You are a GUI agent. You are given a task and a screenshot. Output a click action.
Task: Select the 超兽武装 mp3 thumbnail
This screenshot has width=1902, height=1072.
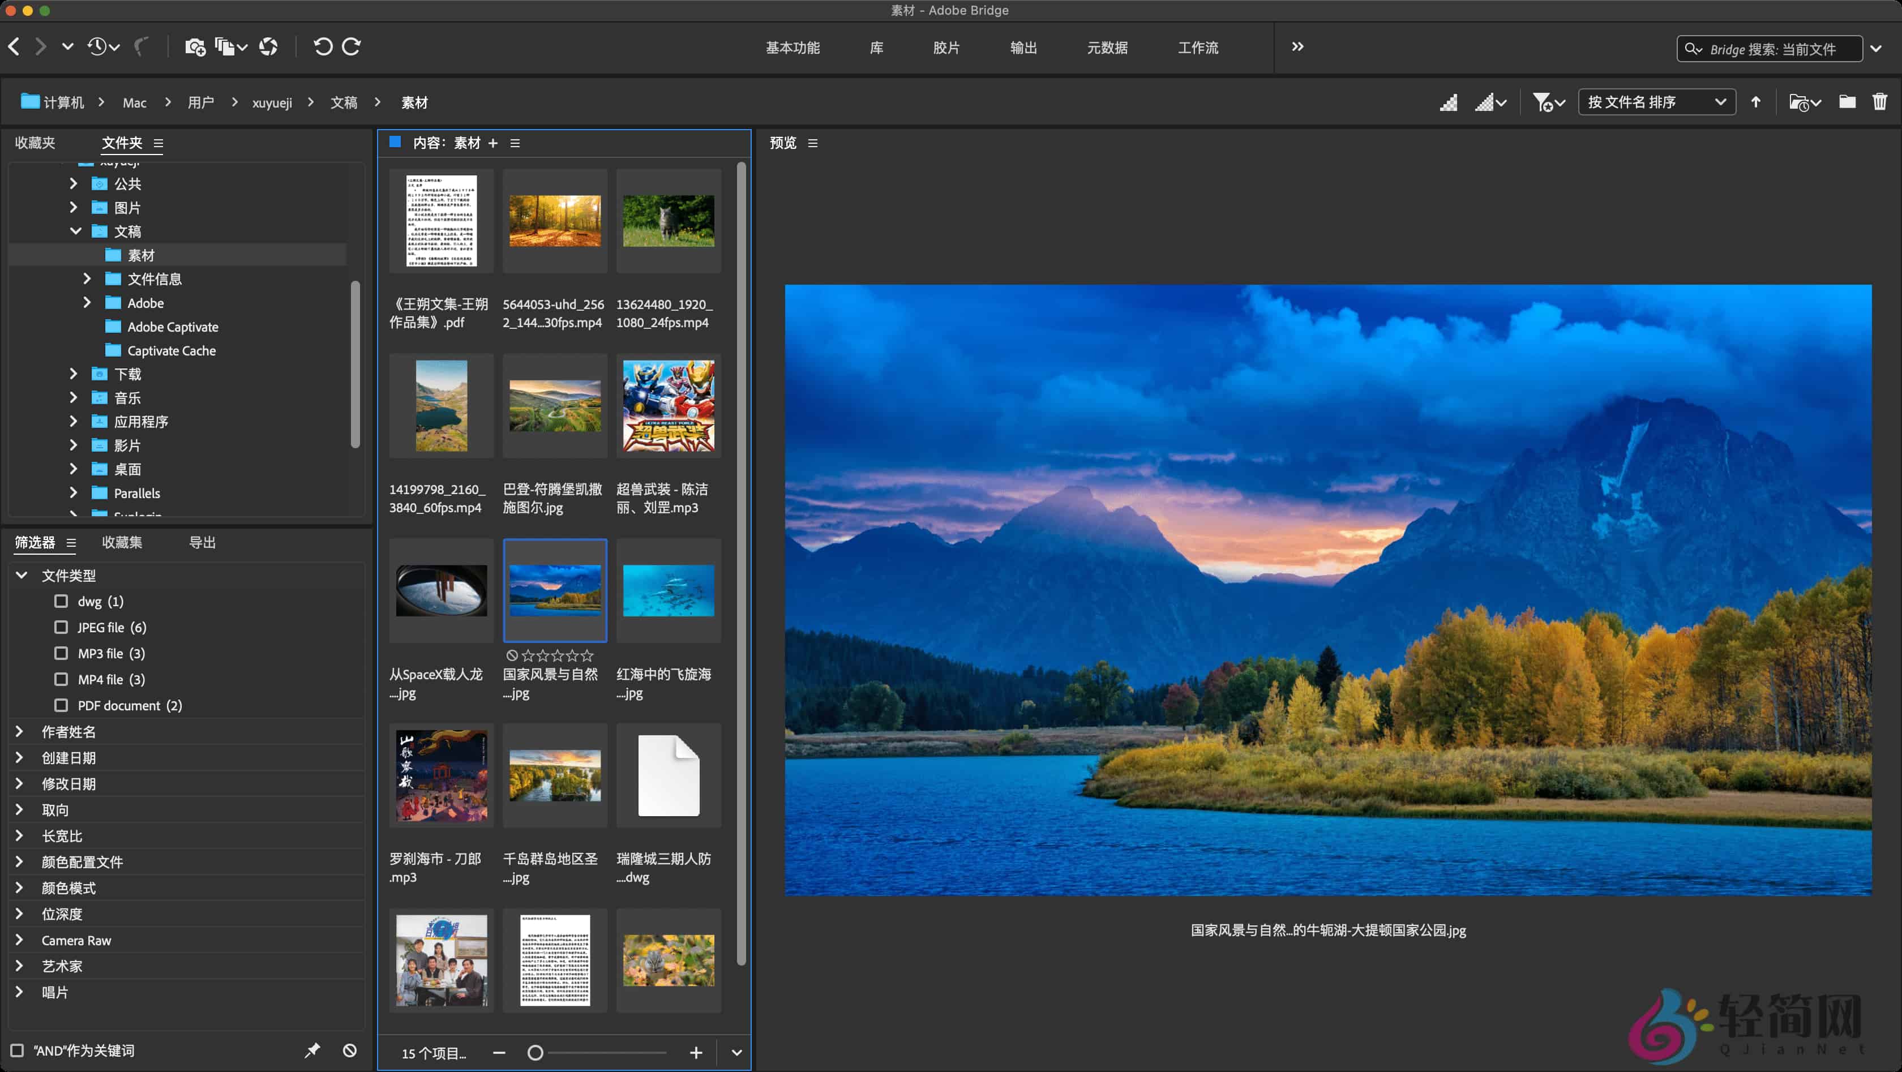[668, 406]
